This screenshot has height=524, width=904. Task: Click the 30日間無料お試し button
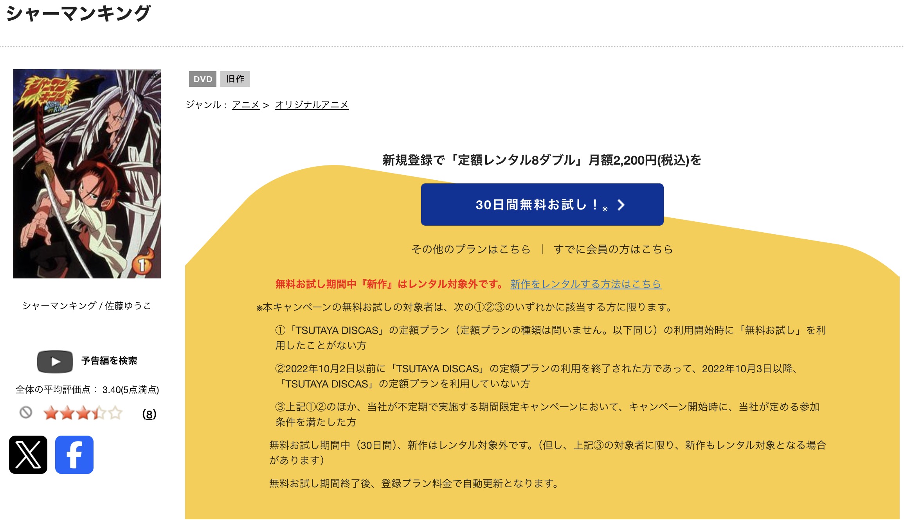pyautogui.click(x=542, y=205)
